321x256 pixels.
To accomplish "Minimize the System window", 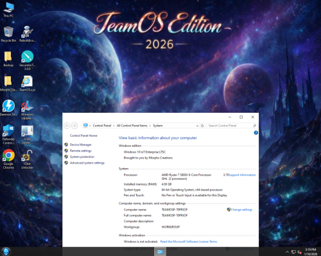I will tap(230, 117).
